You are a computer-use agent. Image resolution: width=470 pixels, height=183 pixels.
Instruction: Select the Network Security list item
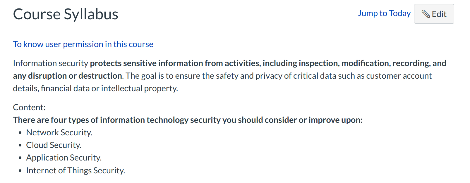[x=59, y=132]
